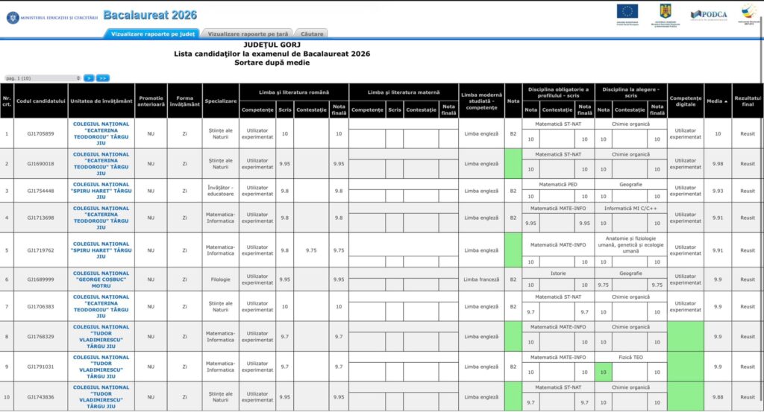Click the 'Sortare după medie' subtitle
This screenshot has width=764, height=412.
click(272, 63)
